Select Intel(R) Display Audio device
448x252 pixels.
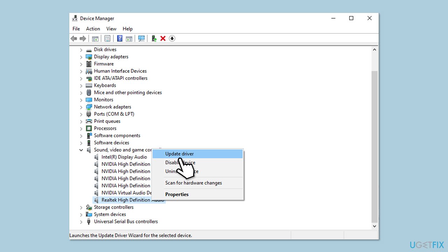tap(124, 157)
